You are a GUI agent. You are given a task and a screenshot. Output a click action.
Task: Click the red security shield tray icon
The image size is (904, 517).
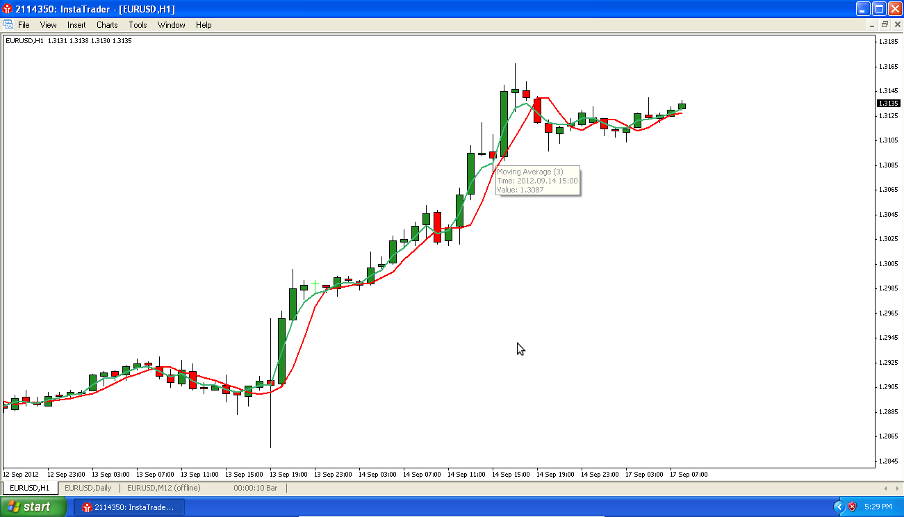coord(853,507)
